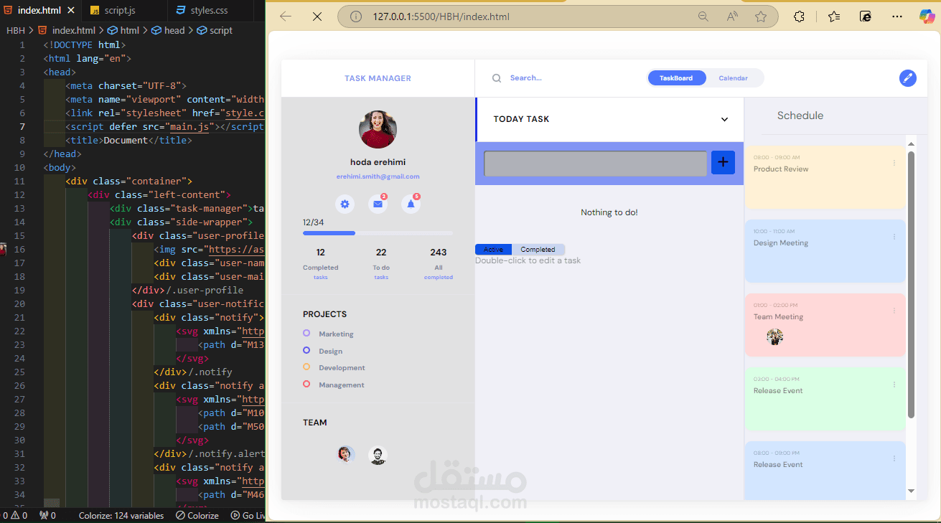Image resolution: width=941 pixels, height=523 pixels.
Task: Click the ports status bar indicator
Action: pos(48,515)
